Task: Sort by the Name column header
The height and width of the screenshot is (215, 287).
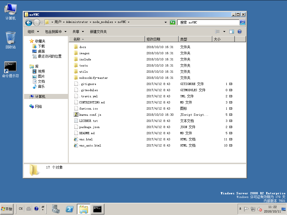Action: tap(107, 39)
